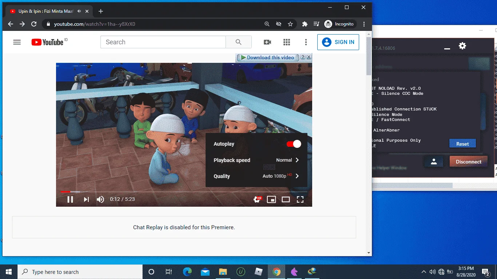Switch to Chrome on the taskbar

(277, 272)
